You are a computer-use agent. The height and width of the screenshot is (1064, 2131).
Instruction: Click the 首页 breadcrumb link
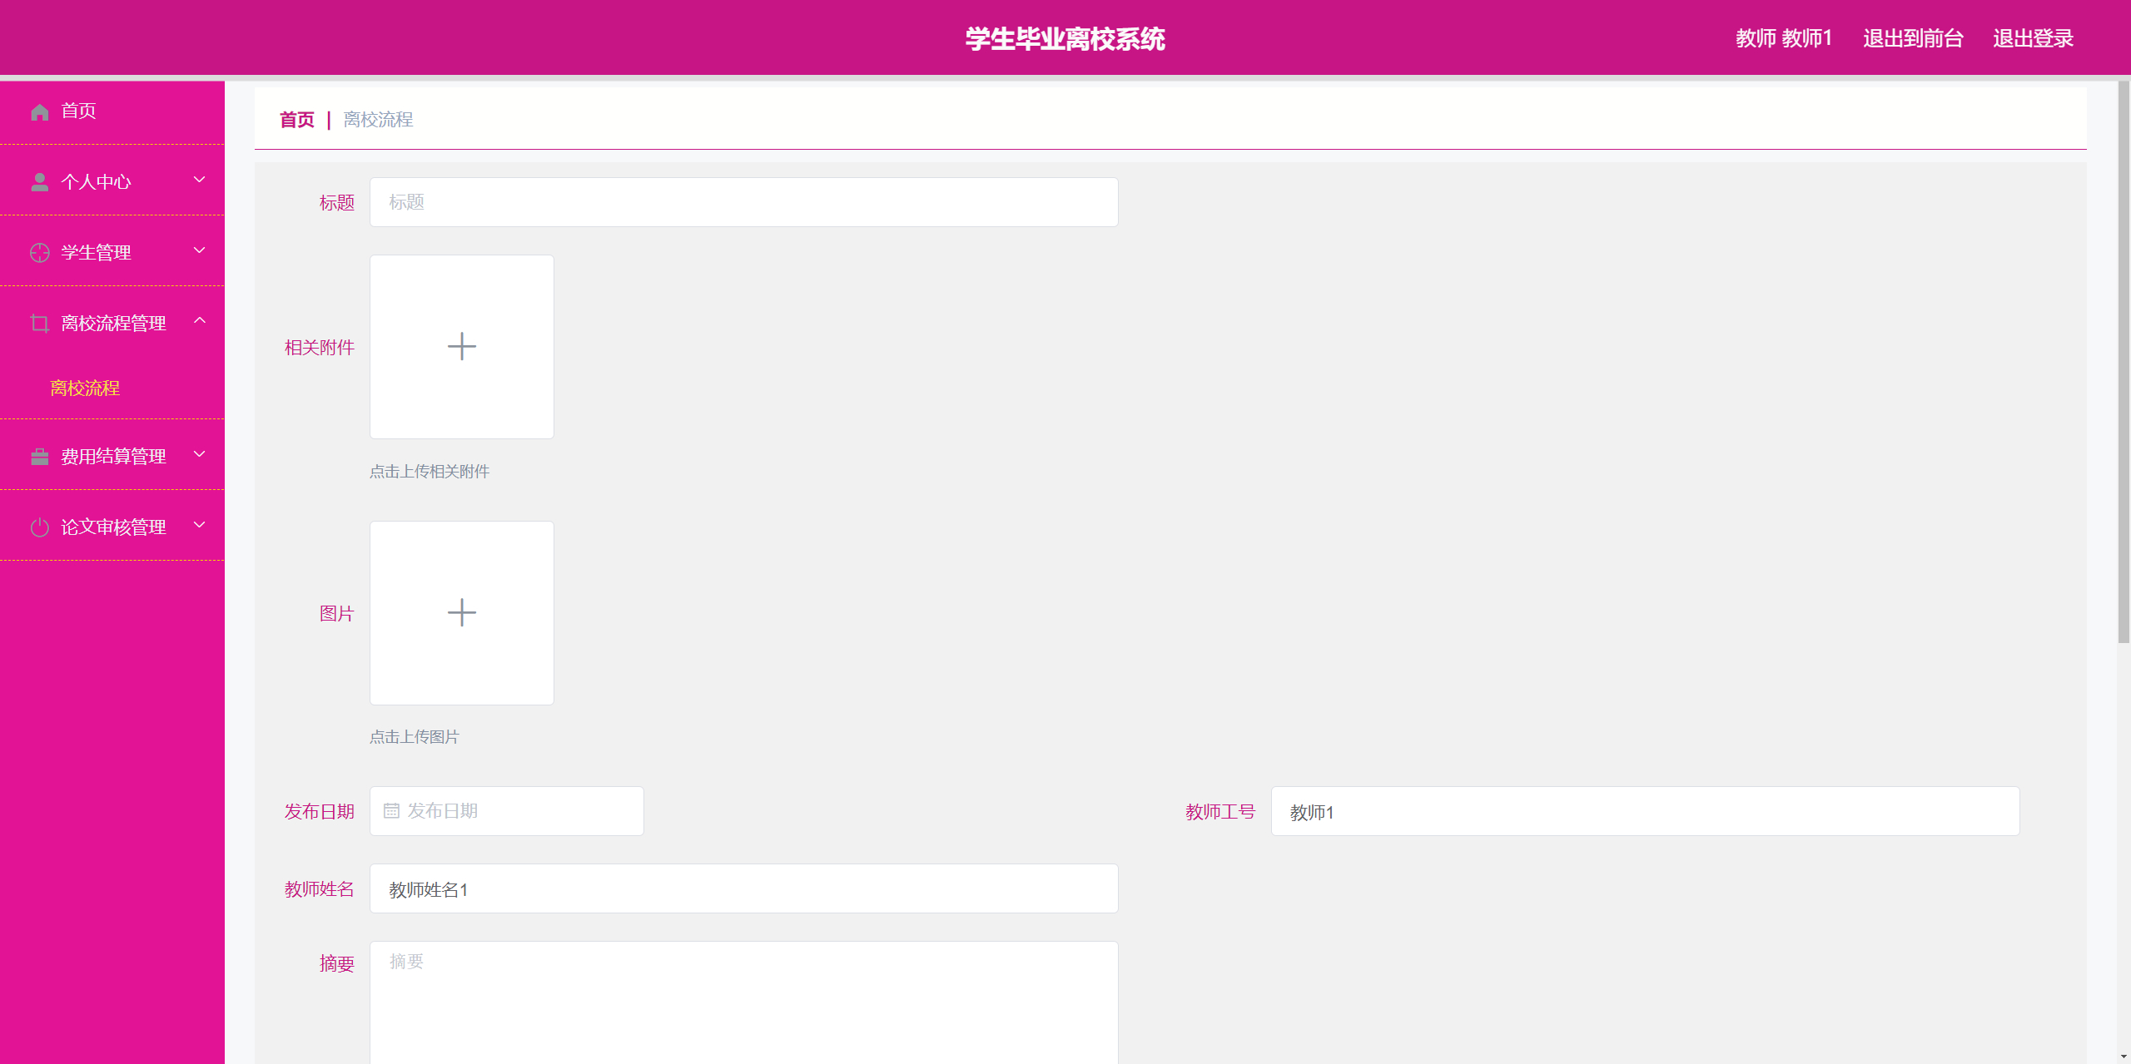[x=296, y=120]
